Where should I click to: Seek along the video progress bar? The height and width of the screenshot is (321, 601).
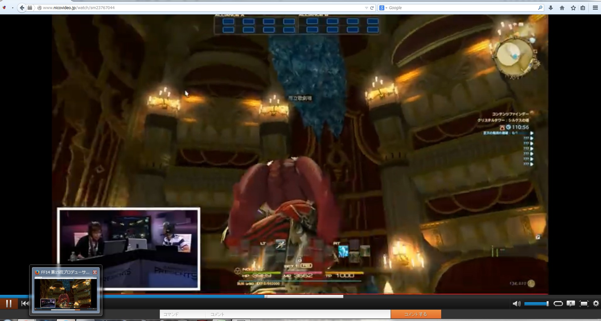(300, 296)
